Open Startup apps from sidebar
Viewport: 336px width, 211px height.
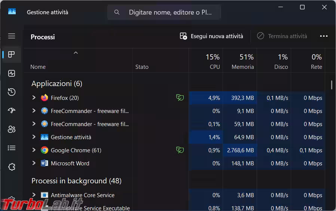[12, 111]
